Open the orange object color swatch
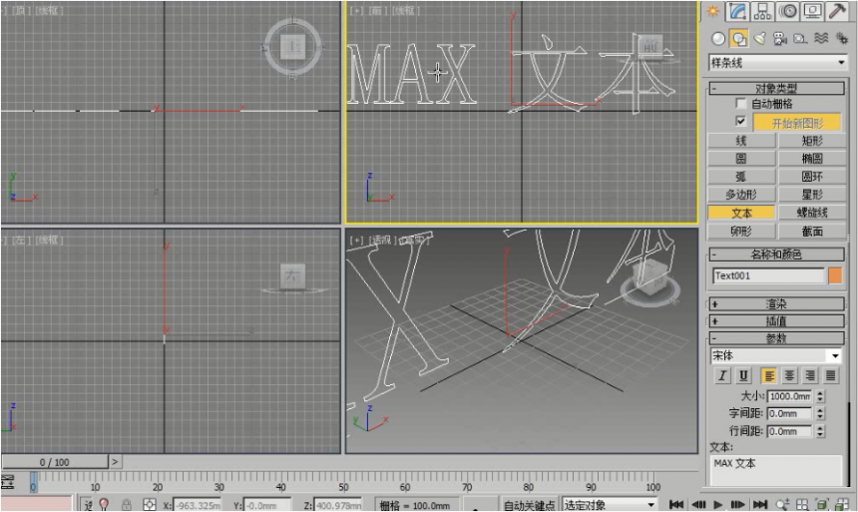Image resolution: width=858 pixels, height=512 pixels. point(835,275)
